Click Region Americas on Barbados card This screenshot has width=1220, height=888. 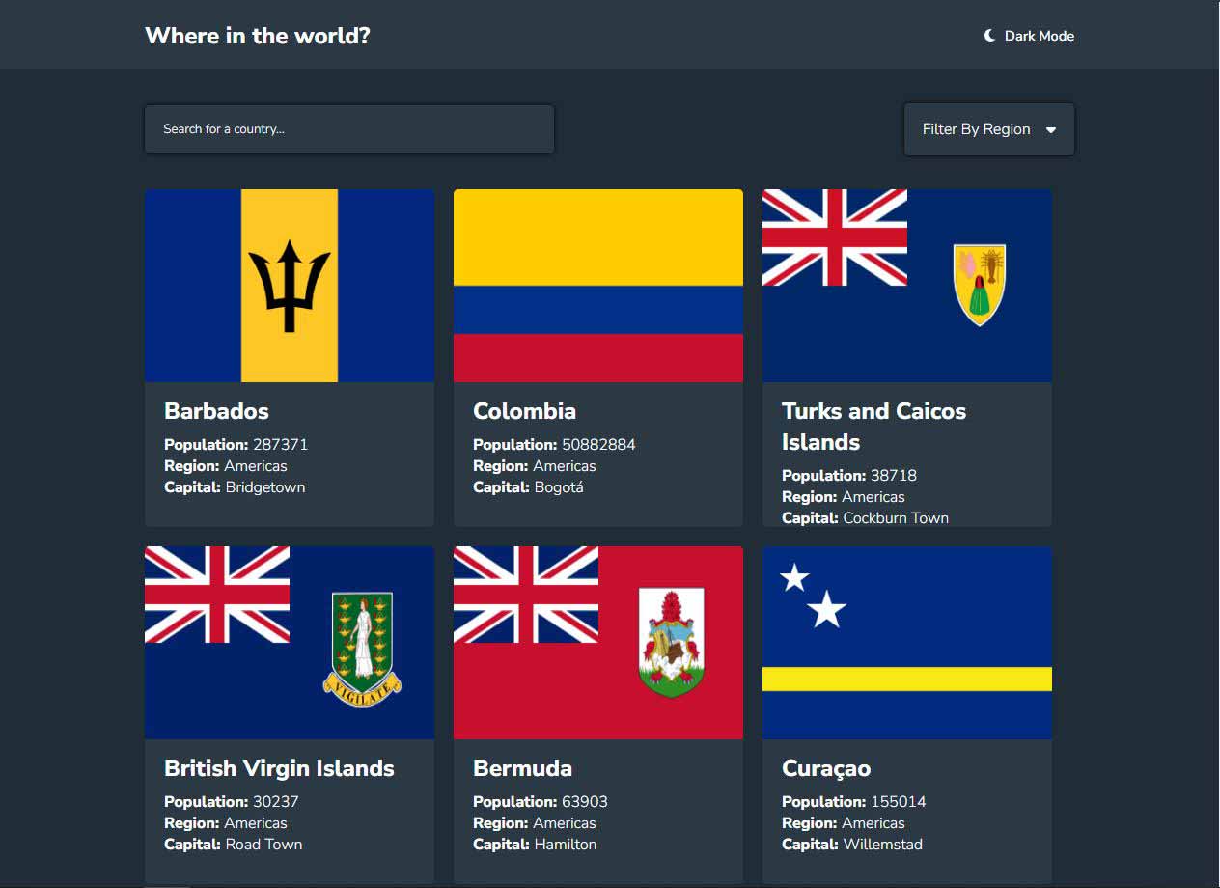click(x=226, y=466)
